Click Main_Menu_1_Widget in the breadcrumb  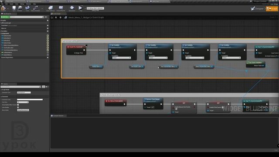click(x=79, y=17)
